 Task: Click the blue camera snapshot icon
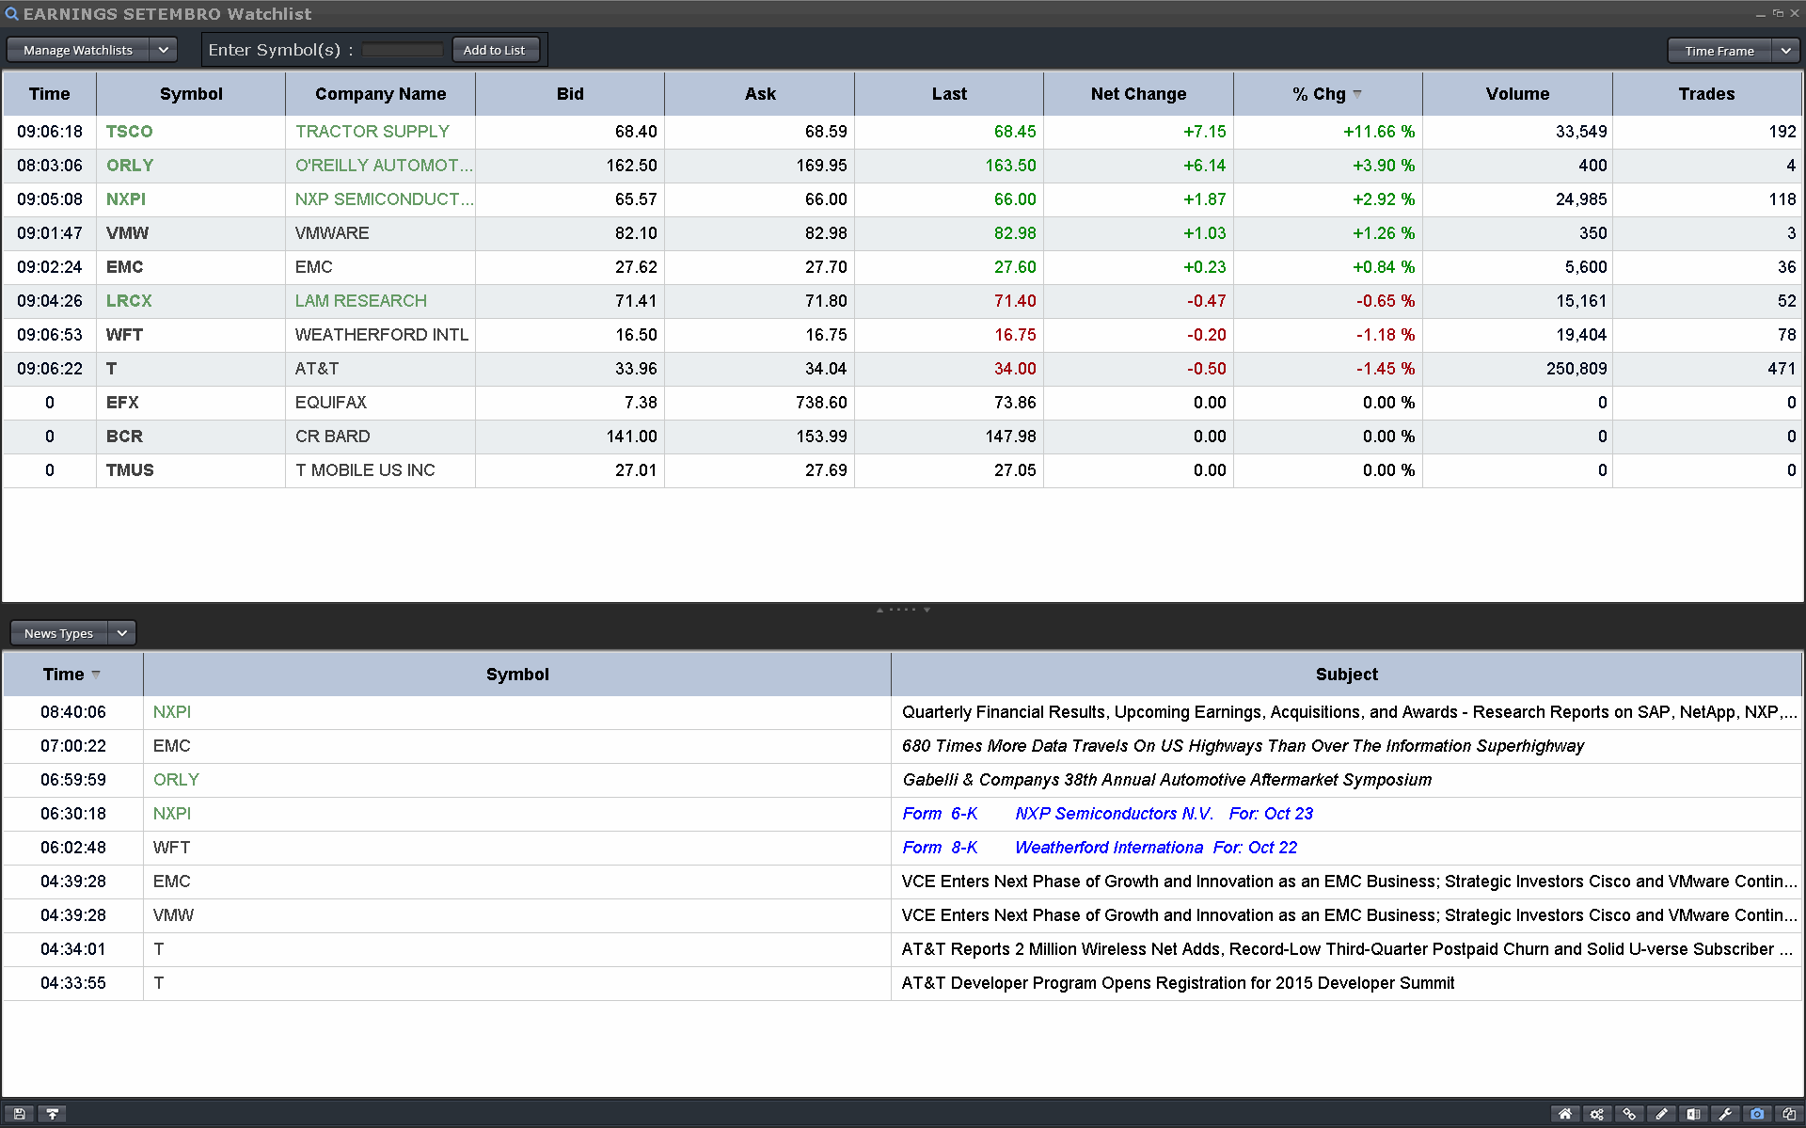pos(1757,1114)
